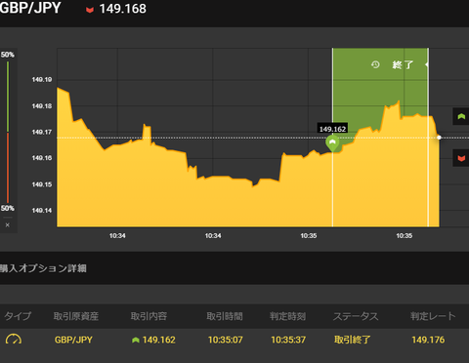469x363 pixels.
Task: Click the green entry marker pin on chart
Action: 332,143
